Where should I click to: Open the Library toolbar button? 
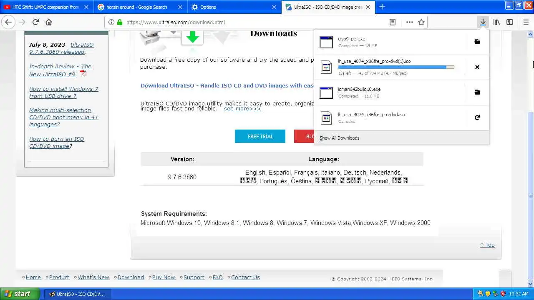click(496, 22)
